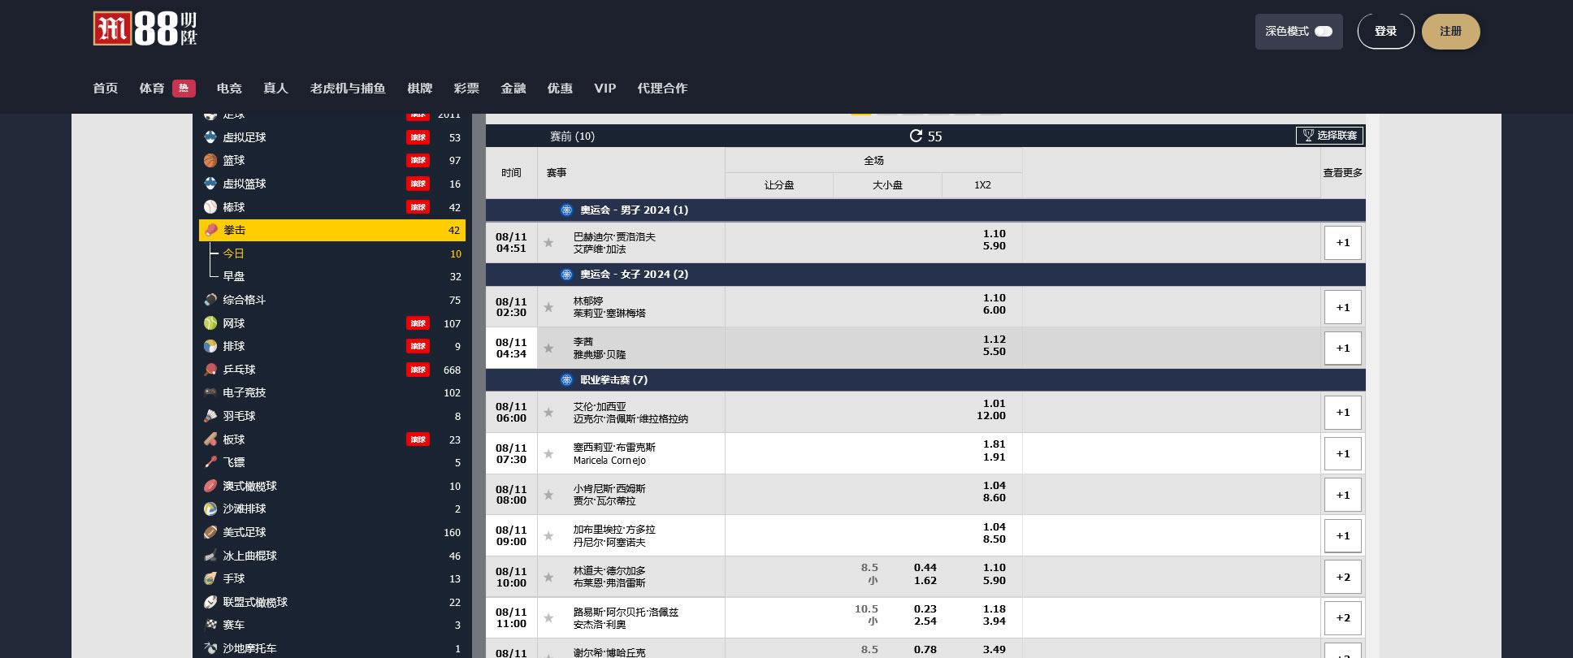Select the 沙地摩托车 speedway icon

[x=210, y=648]
